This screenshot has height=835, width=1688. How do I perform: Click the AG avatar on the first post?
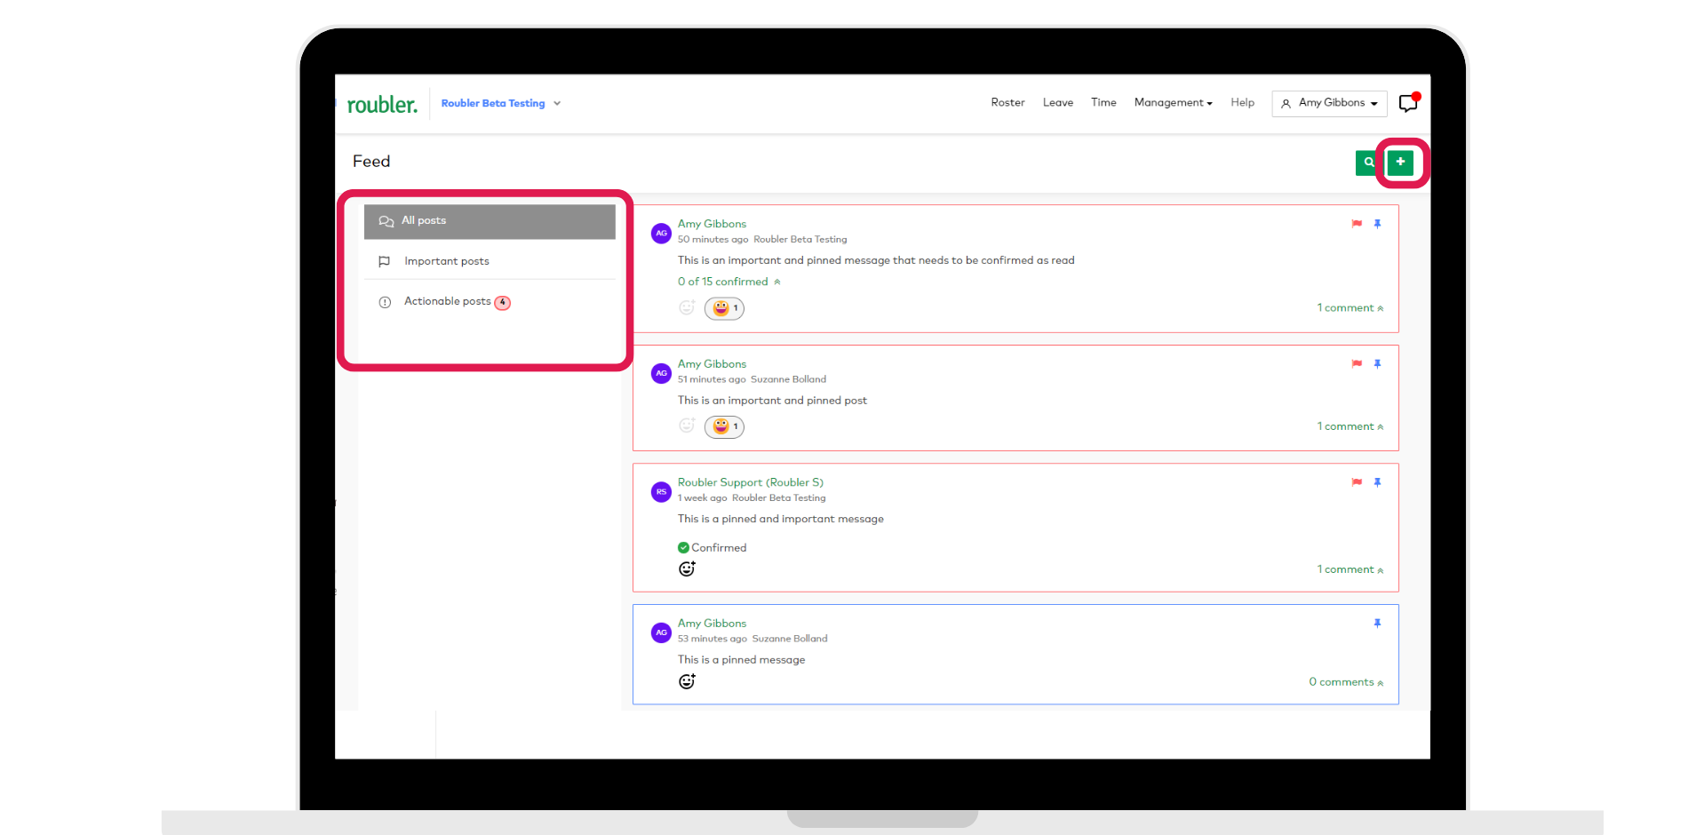pos(661,234)
